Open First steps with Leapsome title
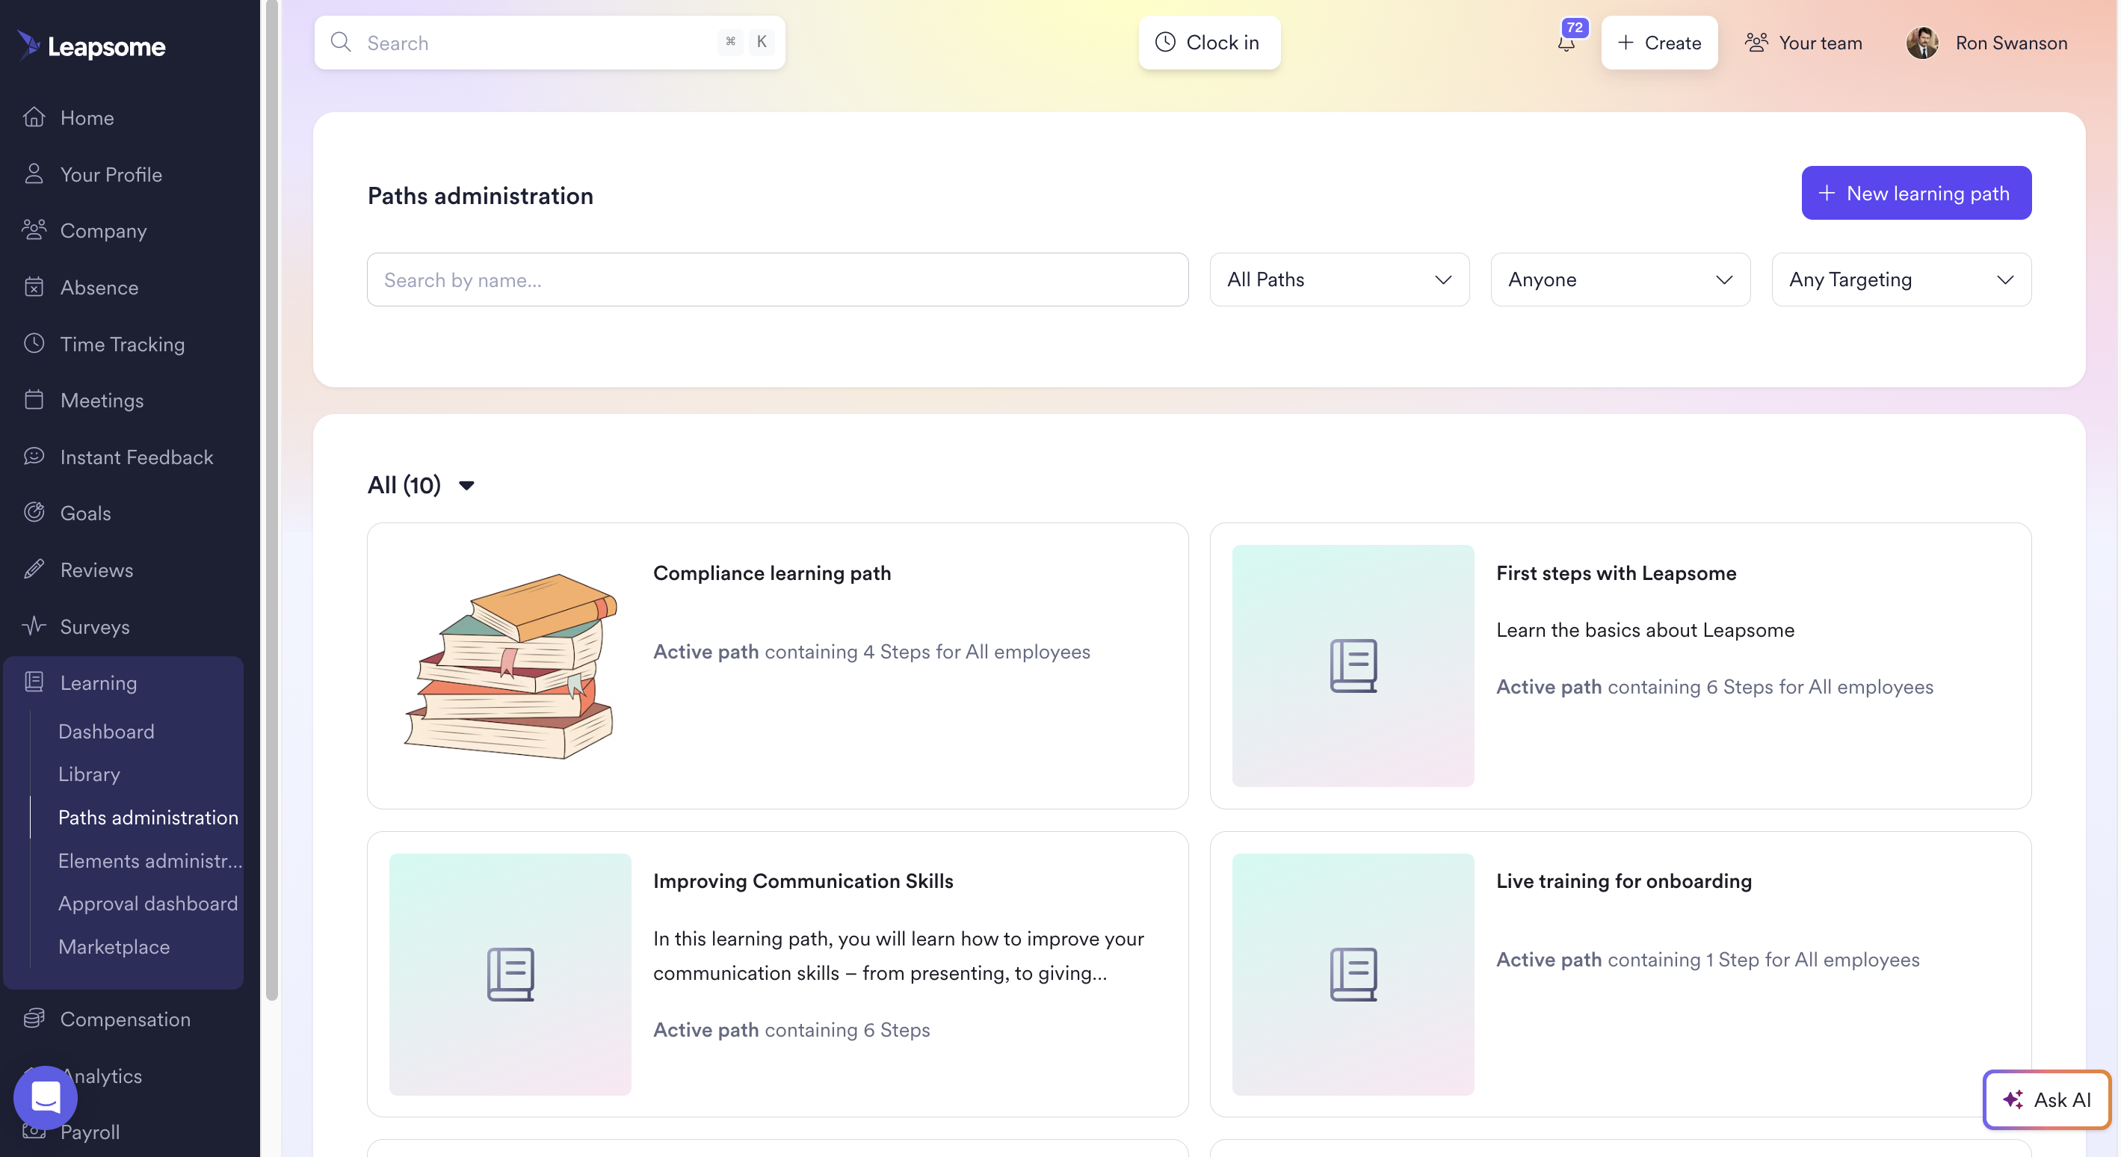The width and height of the screenshot is (2121, 1157). click(1616, 573)
